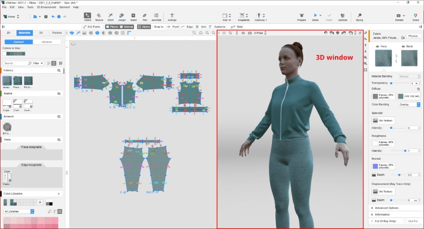Toggle the Face side visibility eye
Screen dimensions: 424x229
[x=377, y=47]
